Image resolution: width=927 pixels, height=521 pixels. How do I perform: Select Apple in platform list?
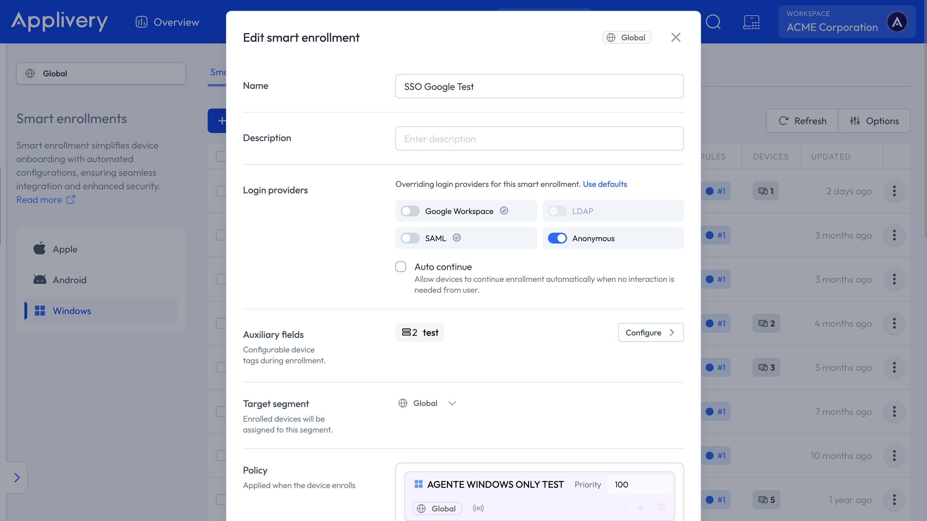(x=101, y=249)
